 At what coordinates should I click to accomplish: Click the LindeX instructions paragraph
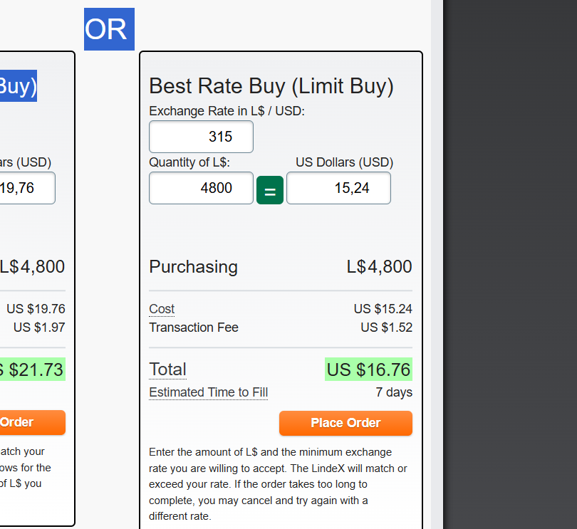point(279,484)
